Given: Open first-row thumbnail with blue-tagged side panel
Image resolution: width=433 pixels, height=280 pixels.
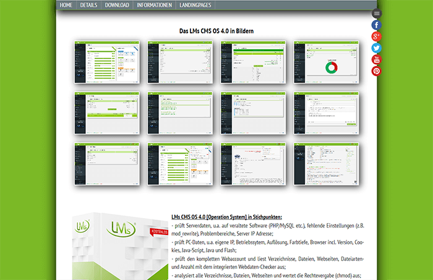Looking at the screenshot, I should (x=107, y=62).
